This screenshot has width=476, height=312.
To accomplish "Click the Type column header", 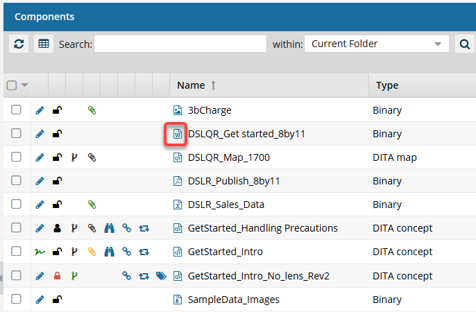I will (x=386, y=85).
